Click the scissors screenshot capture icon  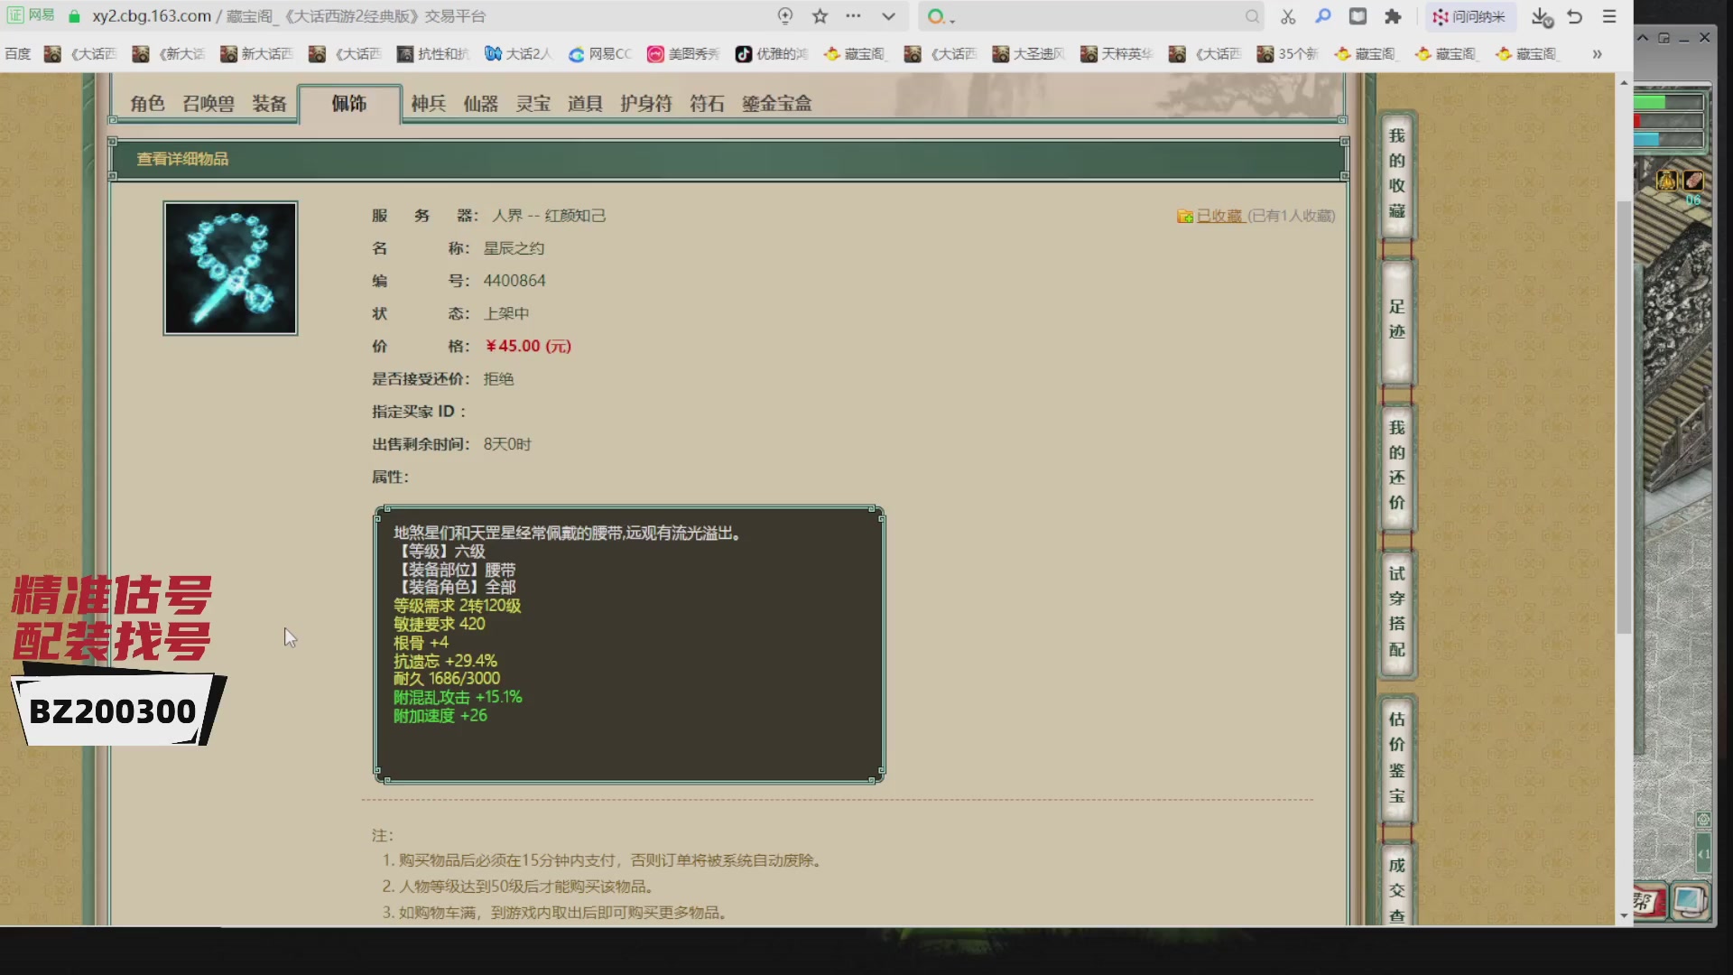[x=1288, y=16]
